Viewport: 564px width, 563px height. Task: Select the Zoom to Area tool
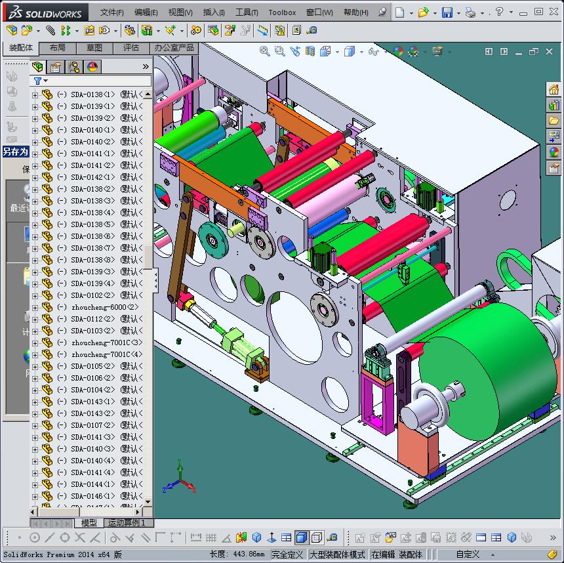[277, 51]
